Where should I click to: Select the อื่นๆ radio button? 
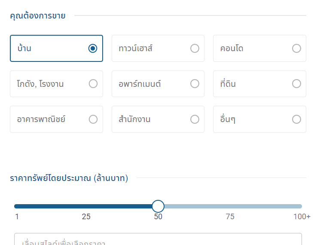point(296,119)
